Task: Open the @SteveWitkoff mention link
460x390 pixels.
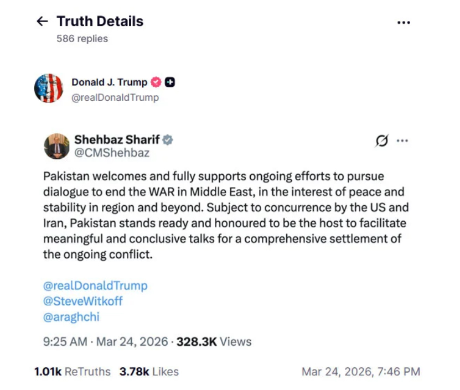Action: coord(83,301)
